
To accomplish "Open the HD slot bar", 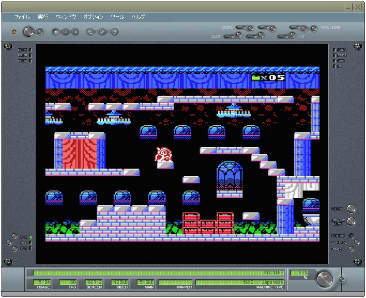I will [x=283, y=36].
